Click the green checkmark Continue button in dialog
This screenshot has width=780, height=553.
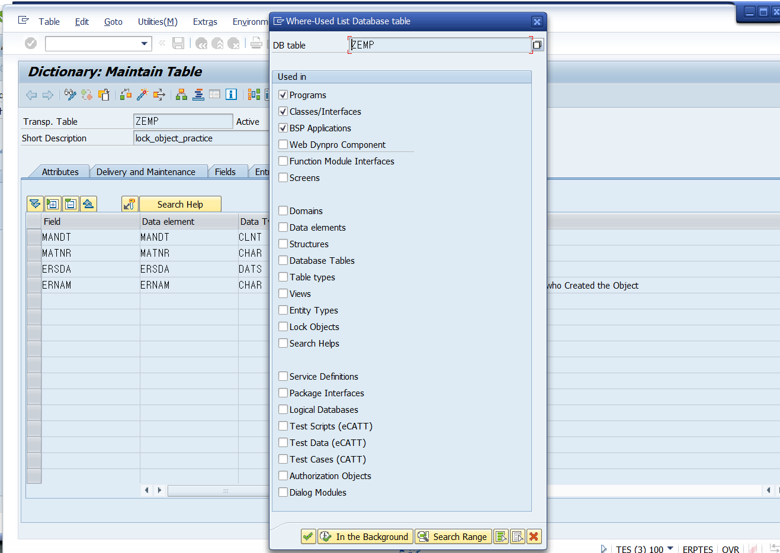coord(308,536)
